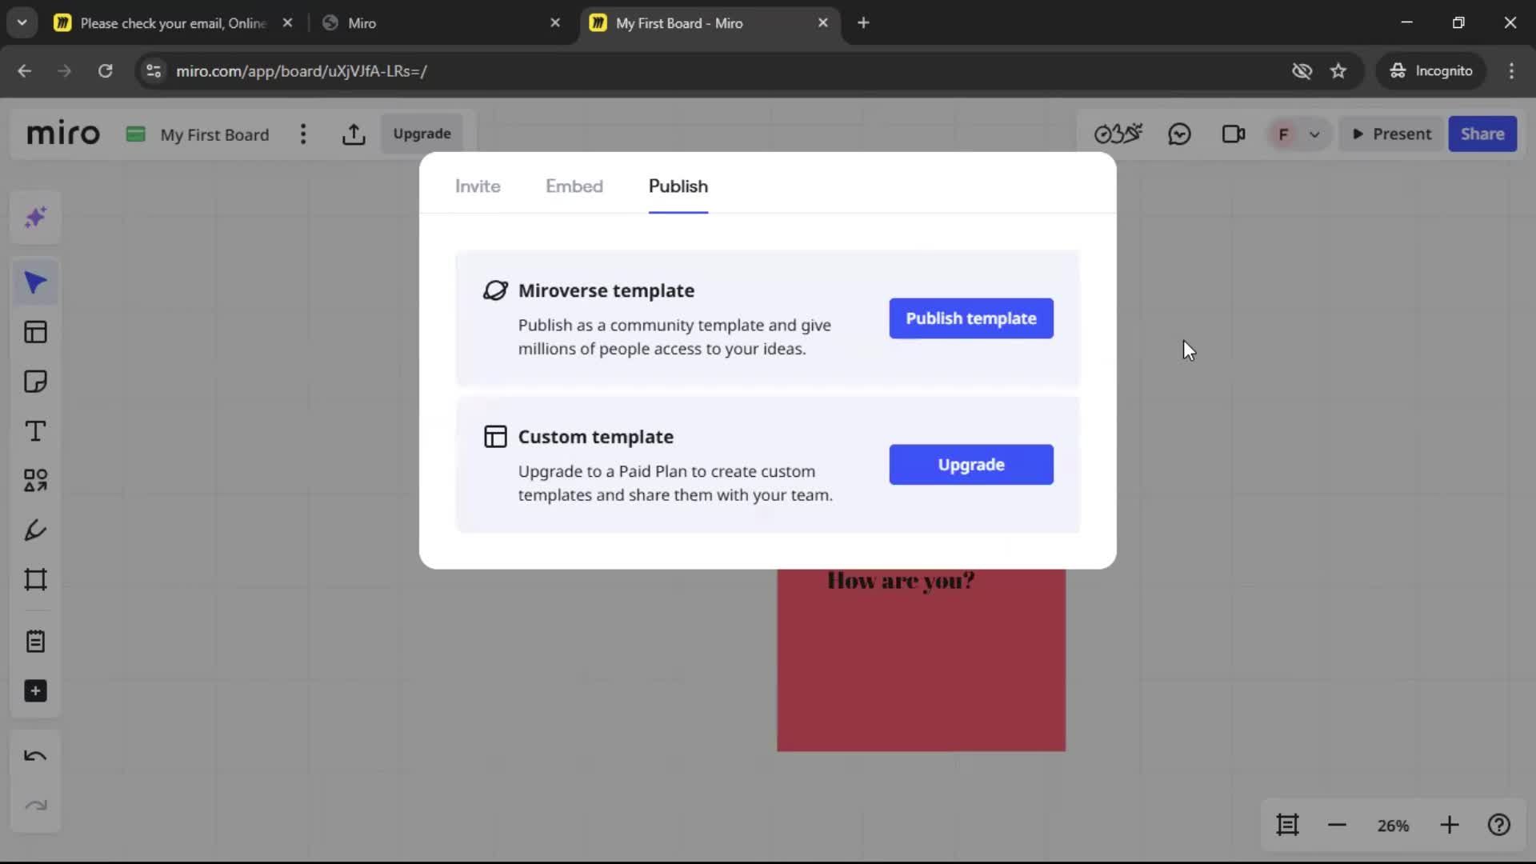This screenshot has width=1536, height=864.
Task: Click the My First Board title
Action: click(x=214, y=134)
